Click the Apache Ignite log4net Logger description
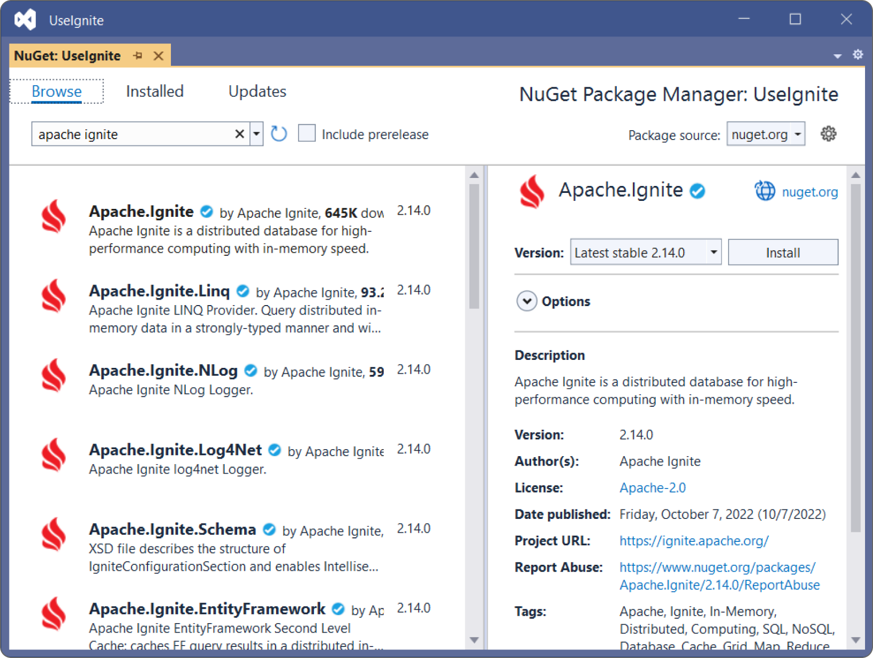The width and height of the screenshot is (873, 658). (x=177, y=470)
